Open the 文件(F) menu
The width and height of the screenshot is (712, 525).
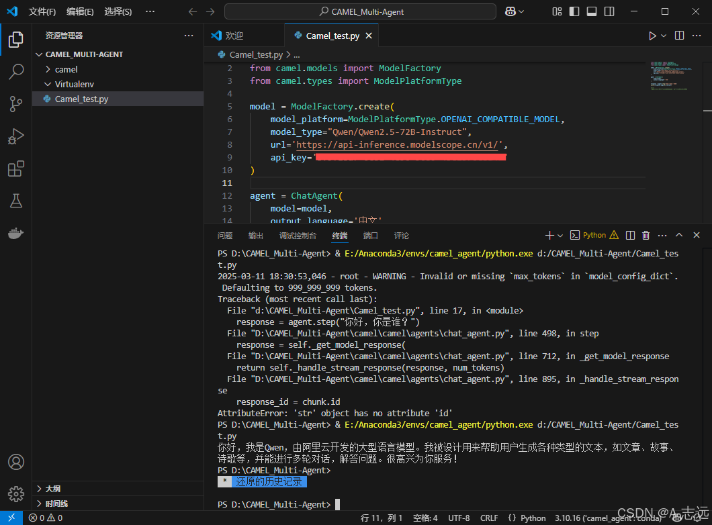(42, 12)
